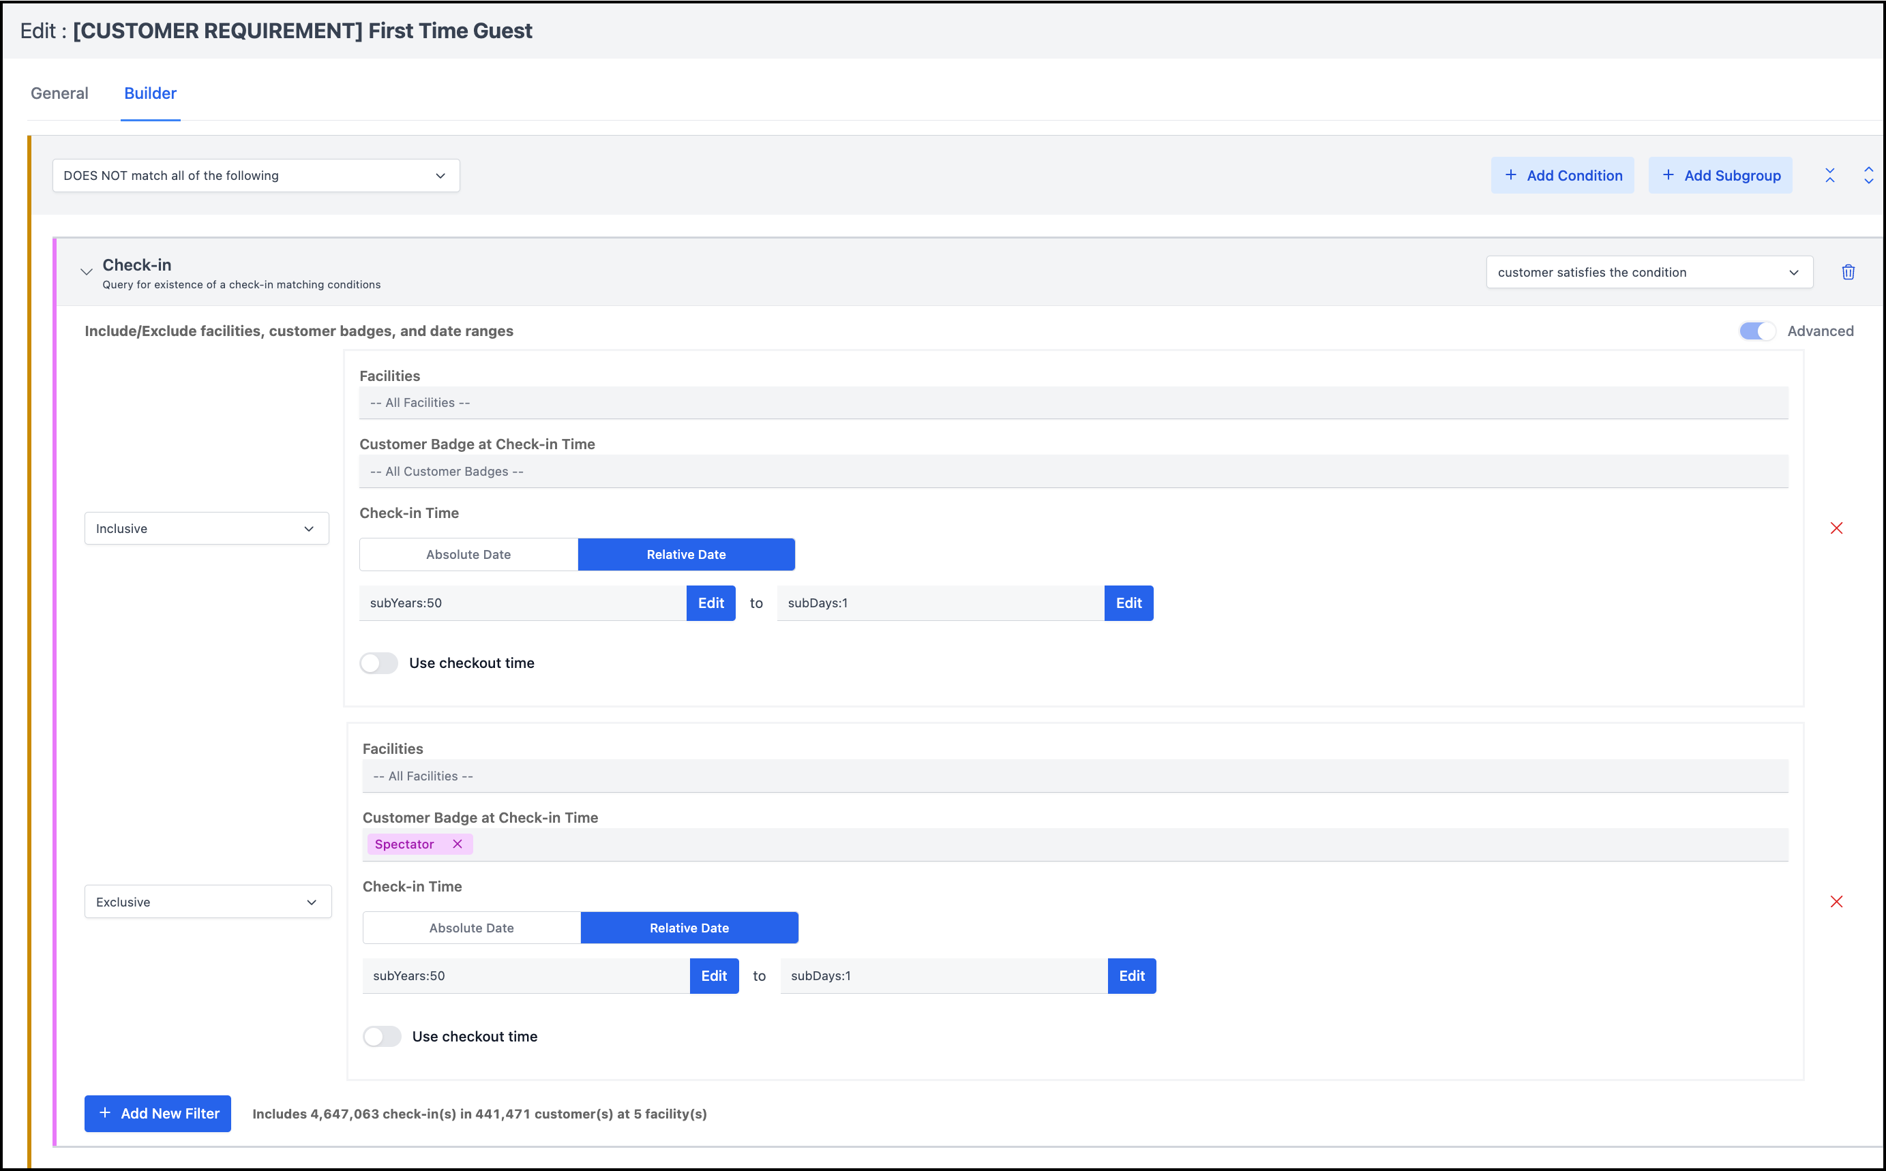
Task: Select Absolute Date in the Exclusive filter
Action: point(472,928)
